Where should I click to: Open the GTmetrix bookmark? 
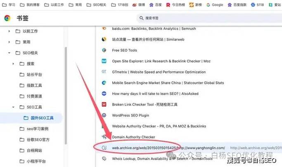coord(159,72)
